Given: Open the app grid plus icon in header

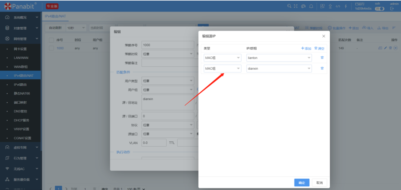Looking at the screenshot, I should point(323,6).
